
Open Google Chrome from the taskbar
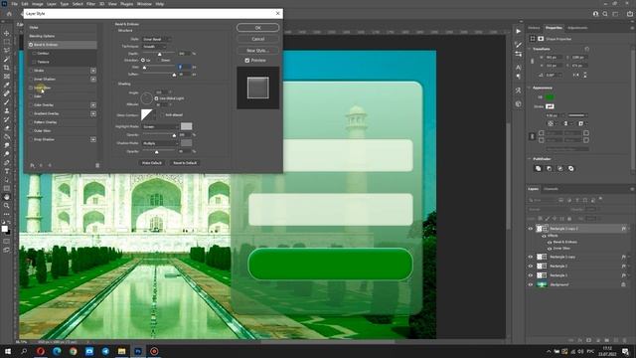click(x=73, y=351)
